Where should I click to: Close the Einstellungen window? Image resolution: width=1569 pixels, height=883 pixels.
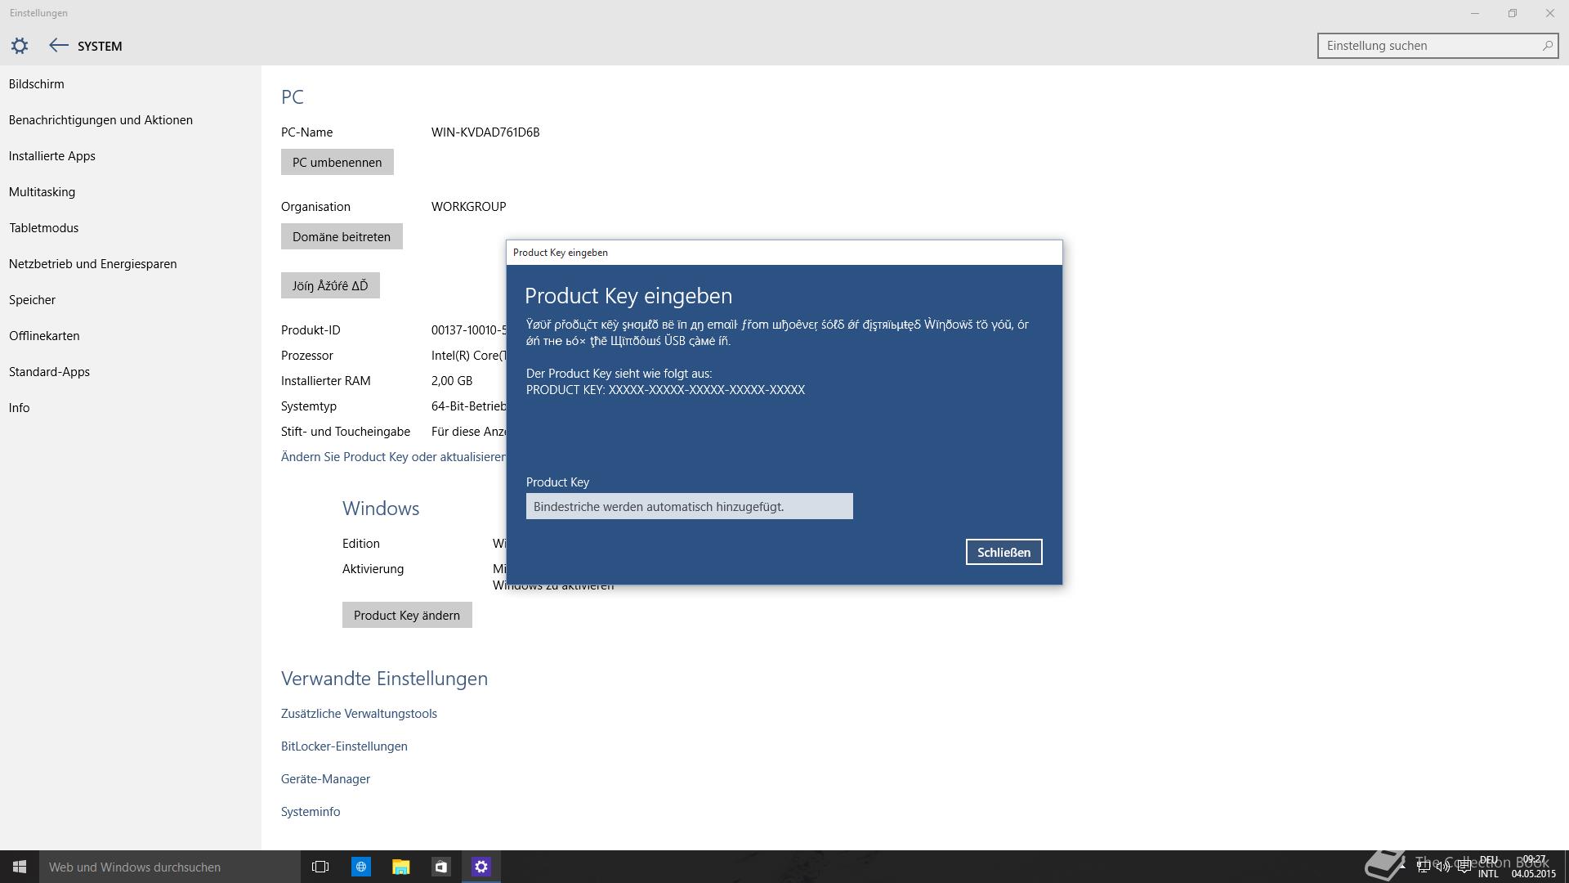point(1550,13)
